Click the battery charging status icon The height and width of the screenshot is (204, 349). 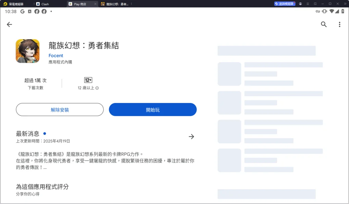(x=343, y=11)
